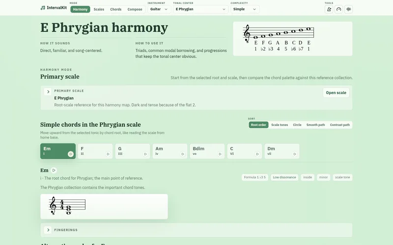Click the scale tone tag
This screenshot has width=393, height=245.
click(x=342, y=177)
